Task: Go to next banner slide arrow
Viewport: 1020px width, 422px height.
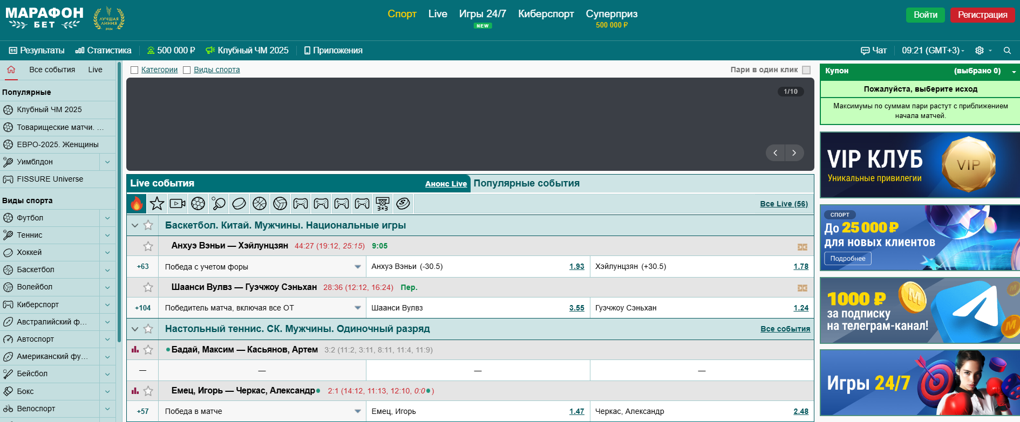Action: point(794,153)
